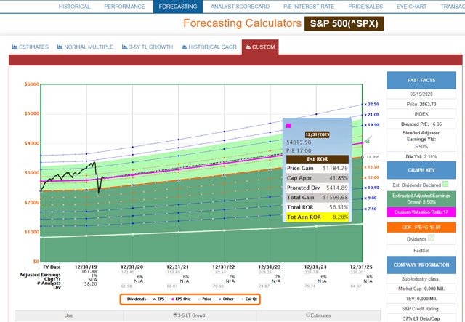
Task: Edit the 12/31/23 earnings field 208.25
Action: click(265, 272)
